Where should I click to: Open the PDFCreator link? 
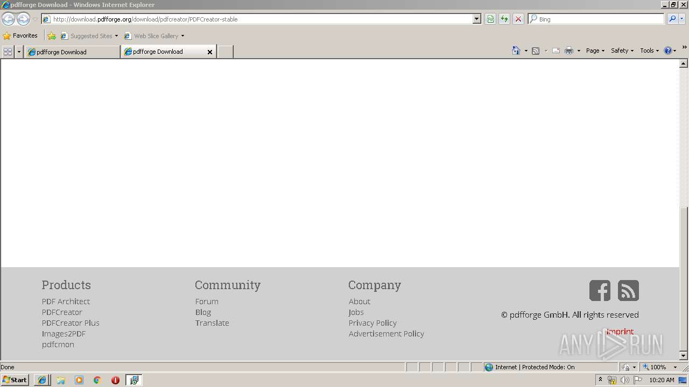[62, 312]
